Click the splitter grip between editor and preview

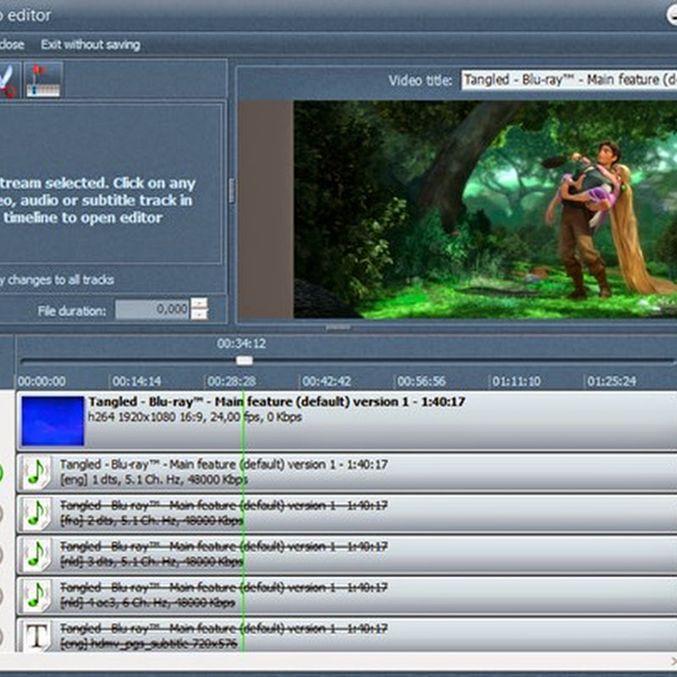pos(232,191)
